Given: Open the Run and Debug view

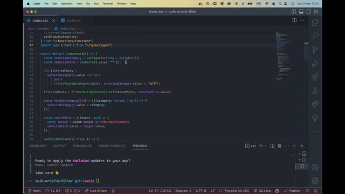Looking at the screenshot, I should pyautogui.click(x=315, y=64).
